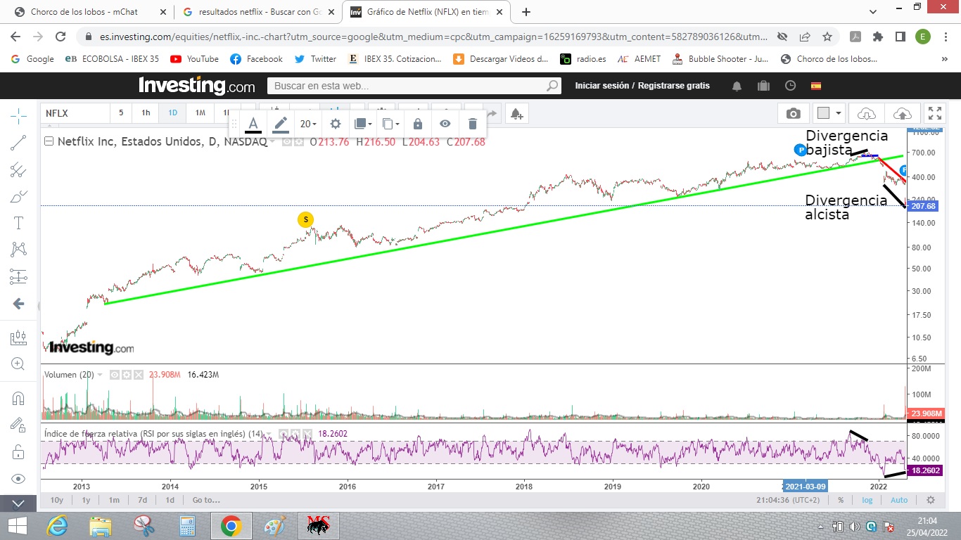Take a chart snapshot with camera icon
961x540 pixels.
[794, 113]
